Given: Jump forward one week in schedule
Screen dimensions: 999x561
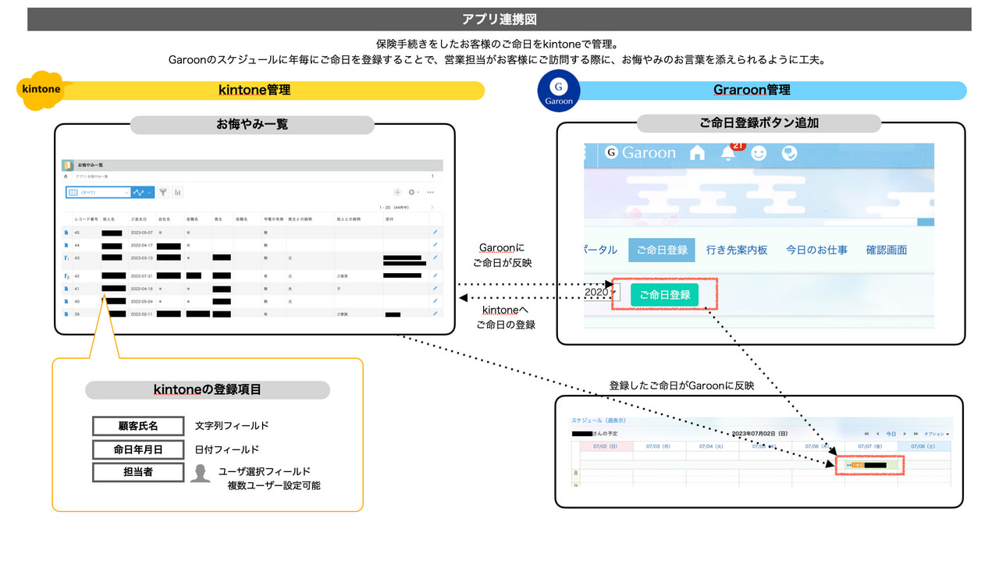Looking at the screenshot, I should [x=915, y=434].
